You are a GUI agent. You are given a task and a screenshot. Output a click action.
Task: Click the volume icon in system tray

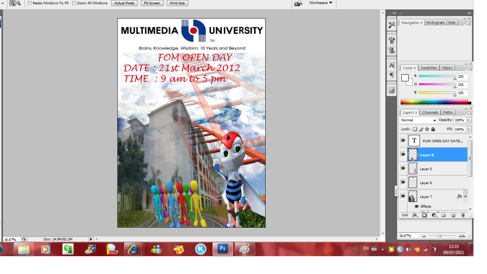coord(408,249)
